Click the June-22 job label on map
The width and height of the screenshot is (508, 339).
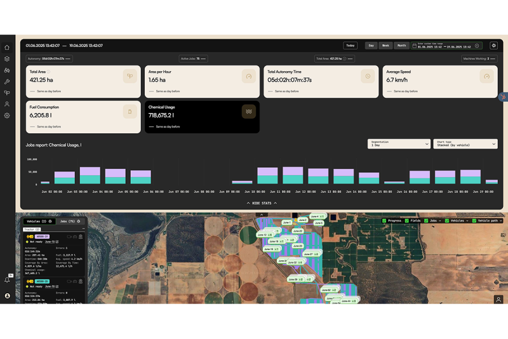point(297,231)
